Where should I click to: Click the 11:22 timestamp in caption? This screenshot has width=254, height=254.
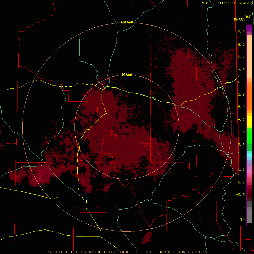coord(202,252)
